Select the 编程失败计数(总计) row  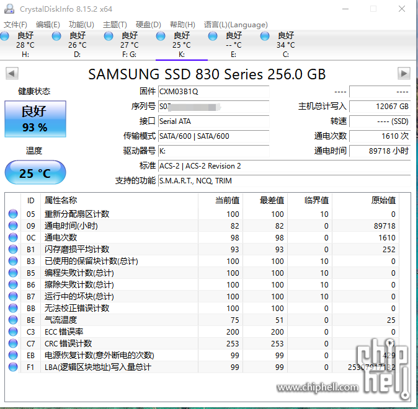202,273
